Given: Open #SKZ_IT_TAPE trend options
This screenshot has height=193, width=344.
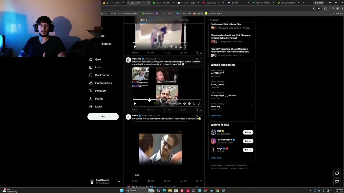Looking at the screenshot, I should [252, 82].
